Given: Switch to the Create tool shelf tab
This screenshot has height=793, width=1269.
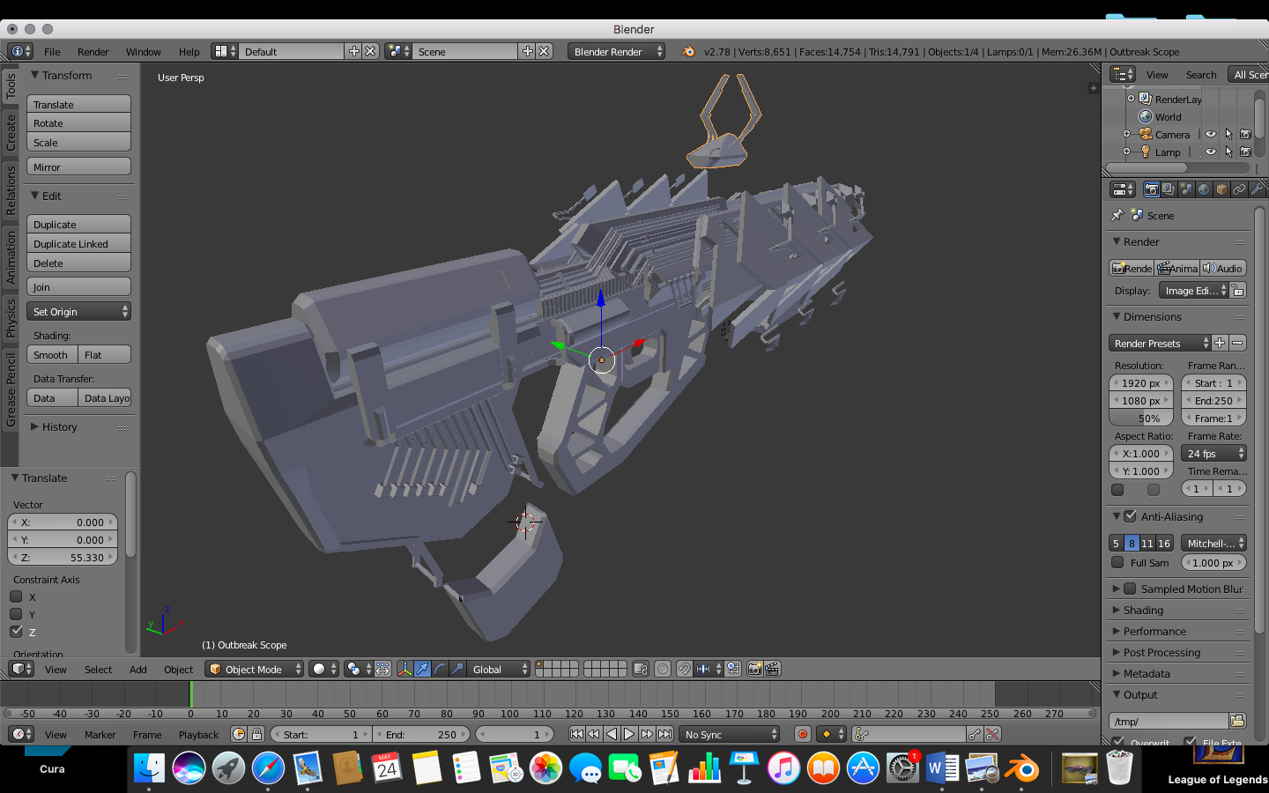Looking at the screenshot, I should [x=11, y=131].
